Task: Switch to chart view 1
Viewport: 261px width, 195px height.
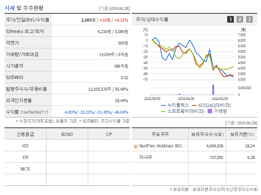Action: tap(231, 19)
